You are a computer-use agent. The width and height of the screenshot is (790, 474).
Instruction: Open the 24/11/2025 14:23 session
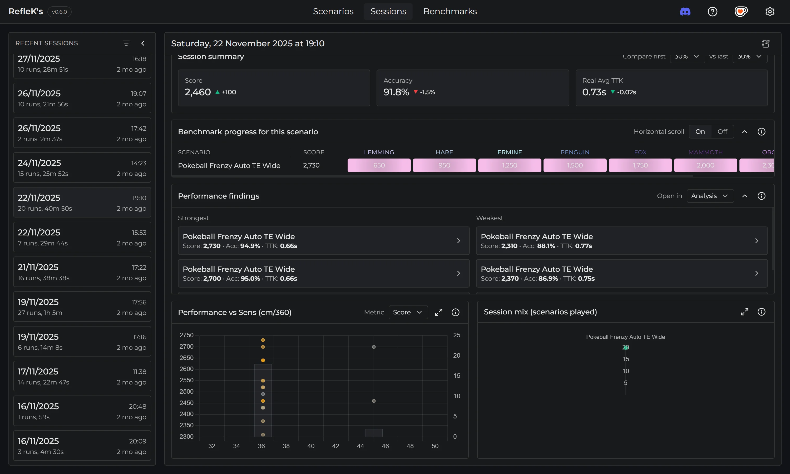tap(82, 168)
